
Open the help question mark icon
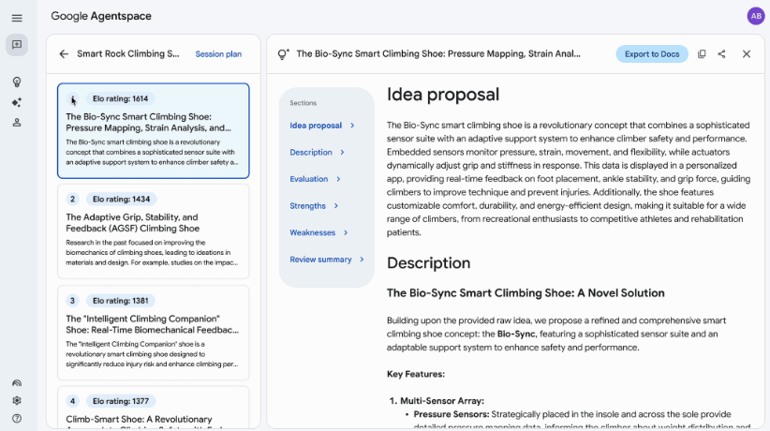point(17,419)
